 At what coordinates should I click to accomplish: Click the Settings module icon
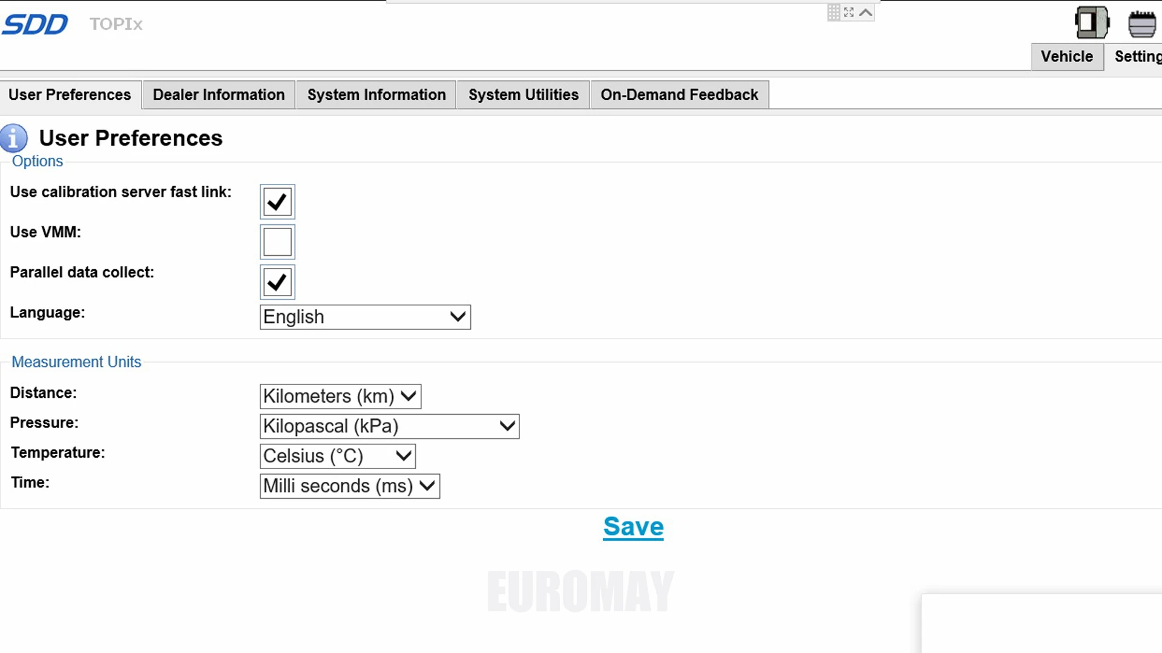pyautogui.click(x=1141, y=24)
